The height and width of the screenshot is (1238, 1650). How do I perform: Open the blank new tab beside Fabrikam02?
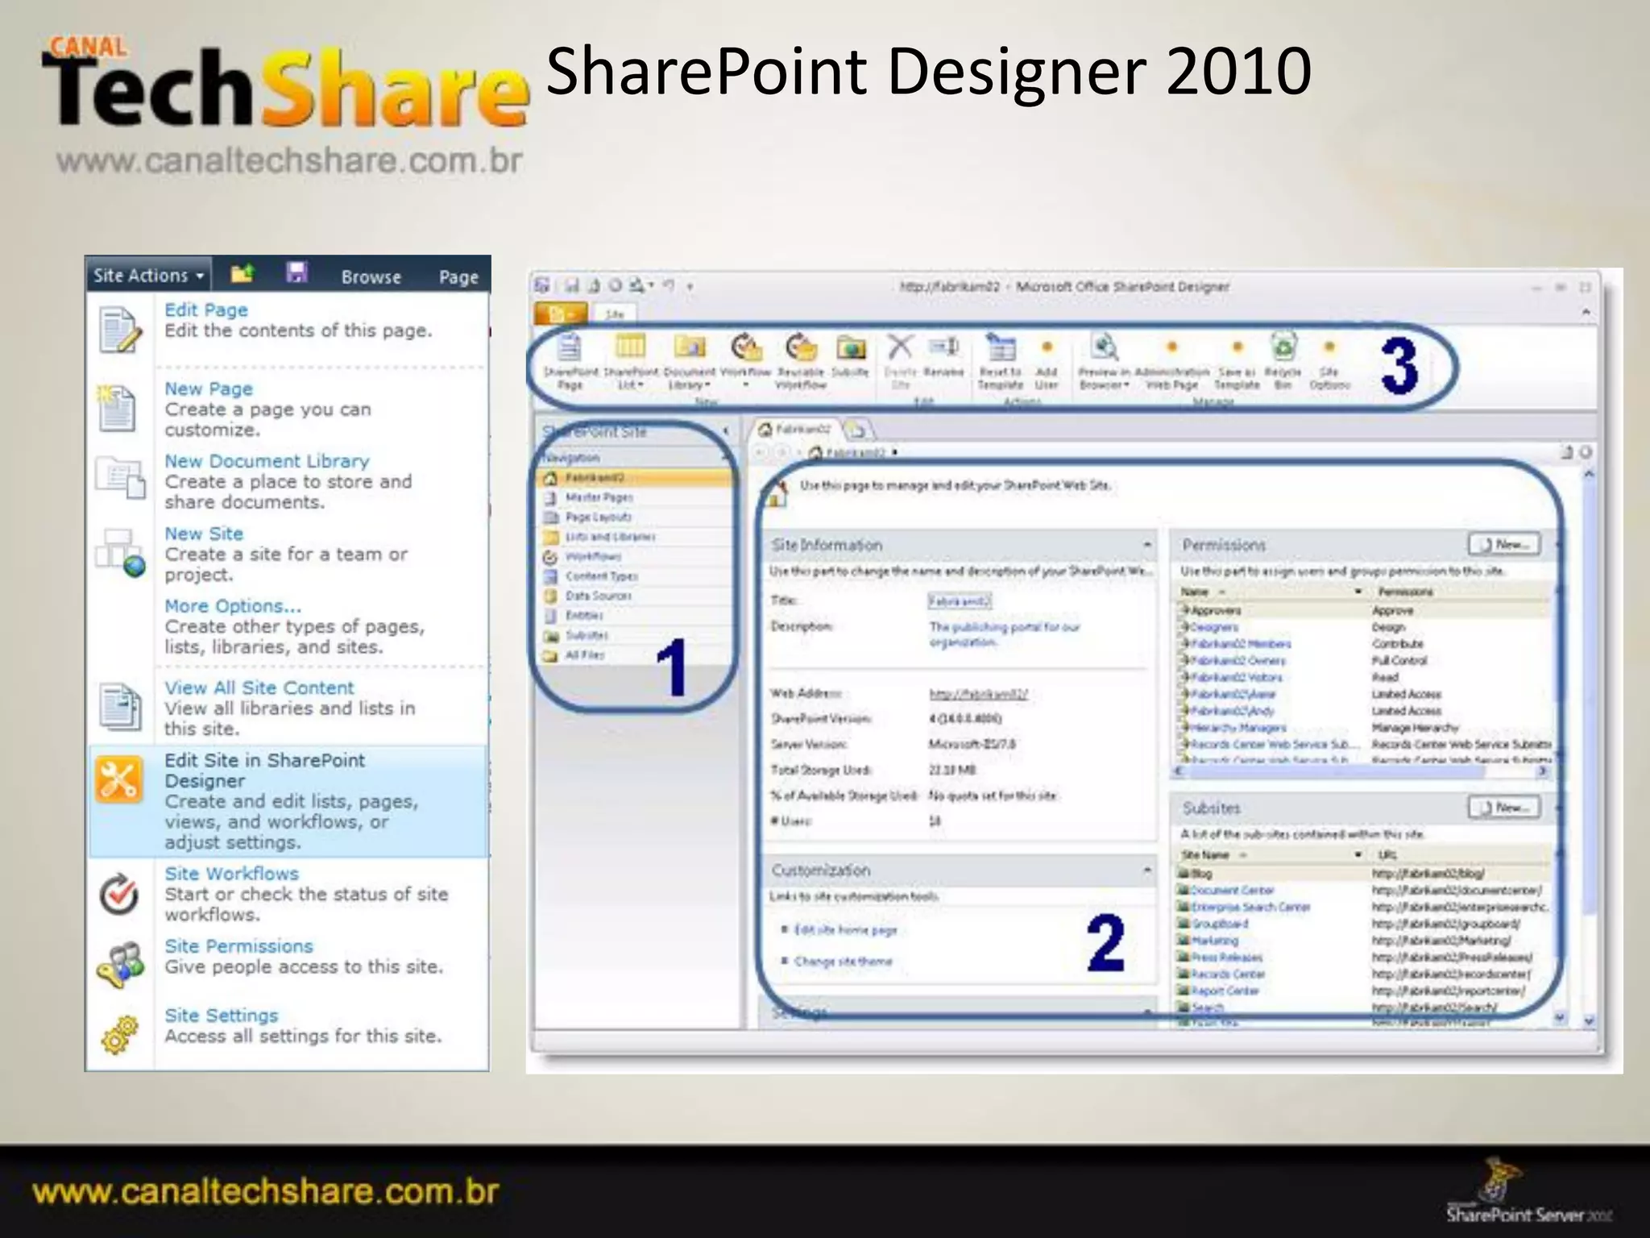click(x=857, y=429)
